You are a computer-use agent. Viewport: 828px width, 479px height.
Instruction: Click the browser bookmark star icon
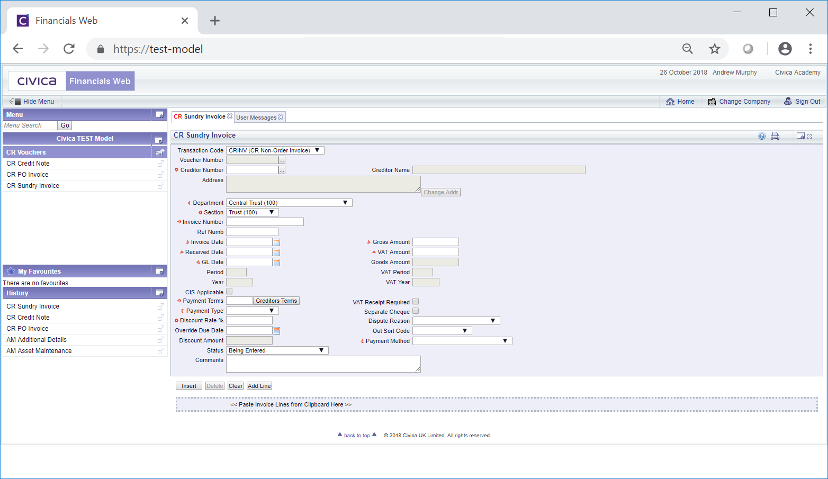click(x=715, y=49)
